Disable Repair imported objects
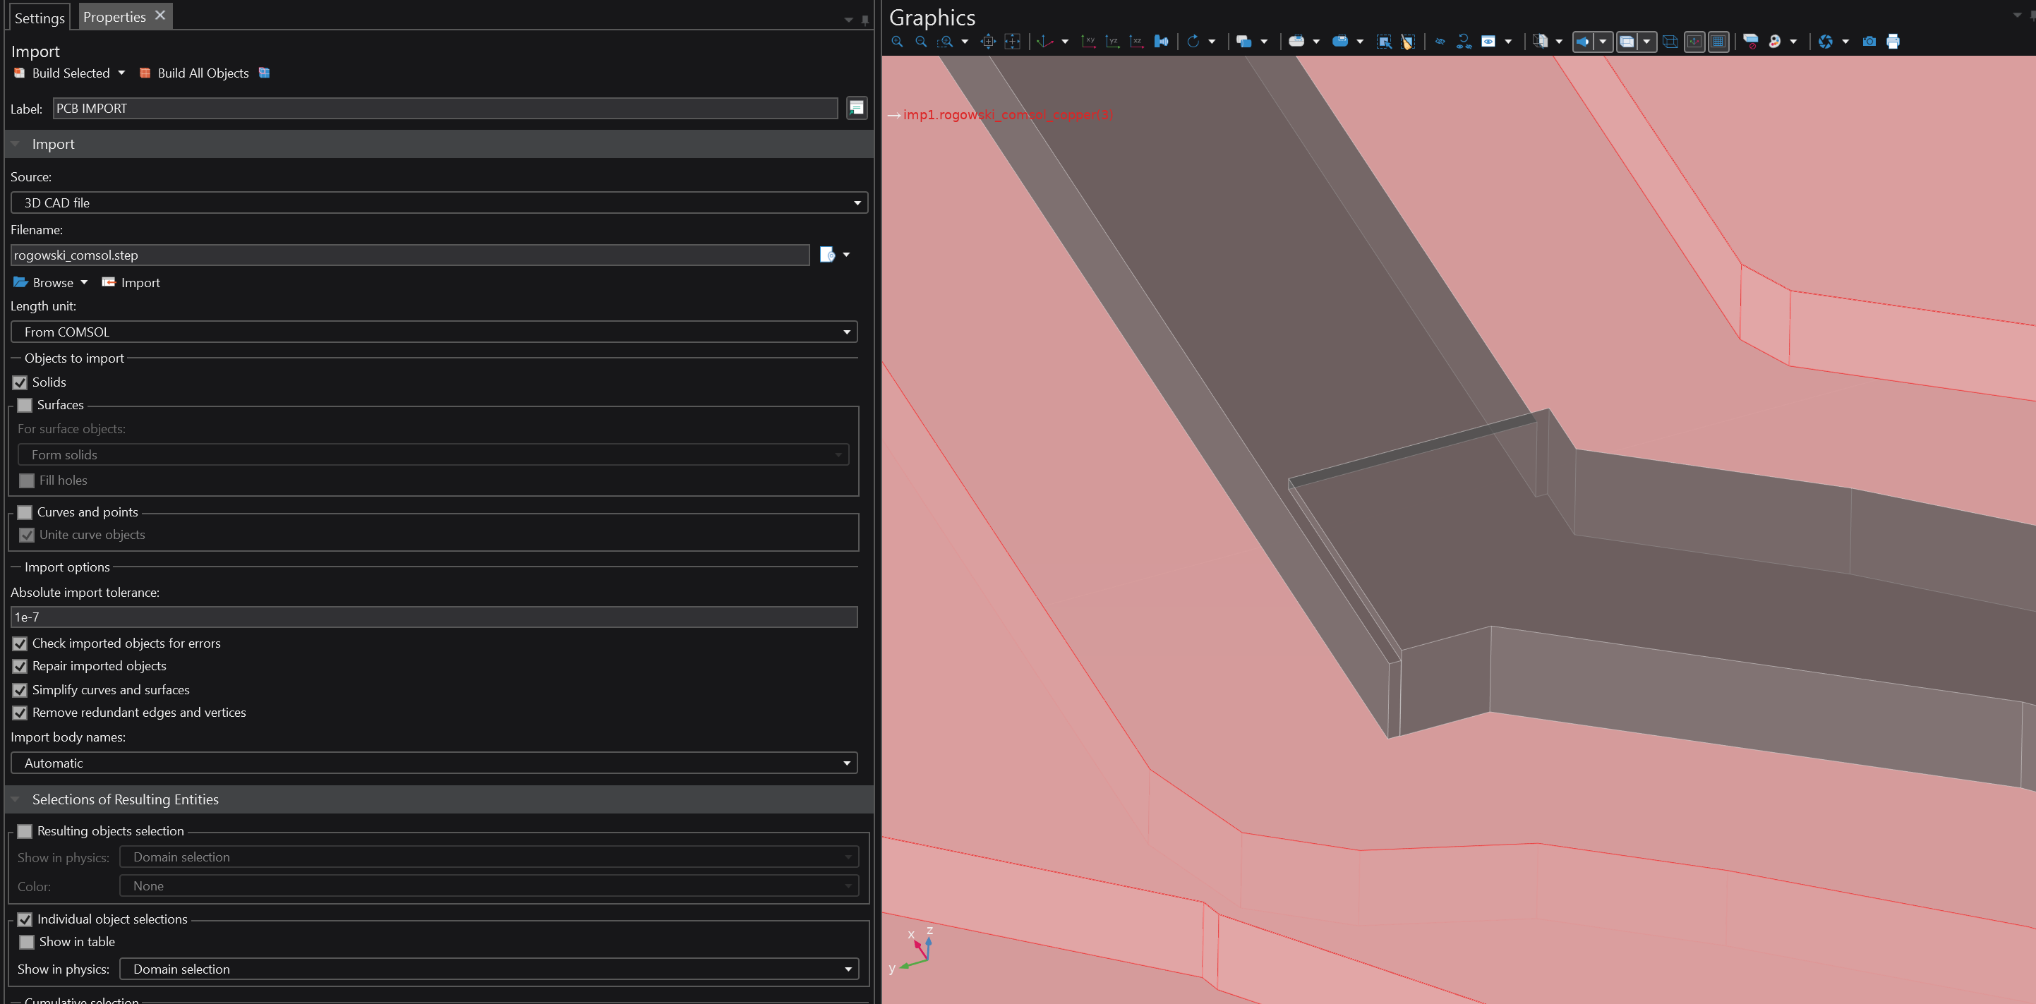The width and height of the screenshot is (2036, 1004). tap(20, 667)
